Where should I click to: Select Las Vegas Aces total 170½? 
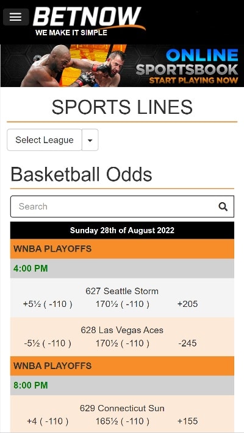point(123,343)
